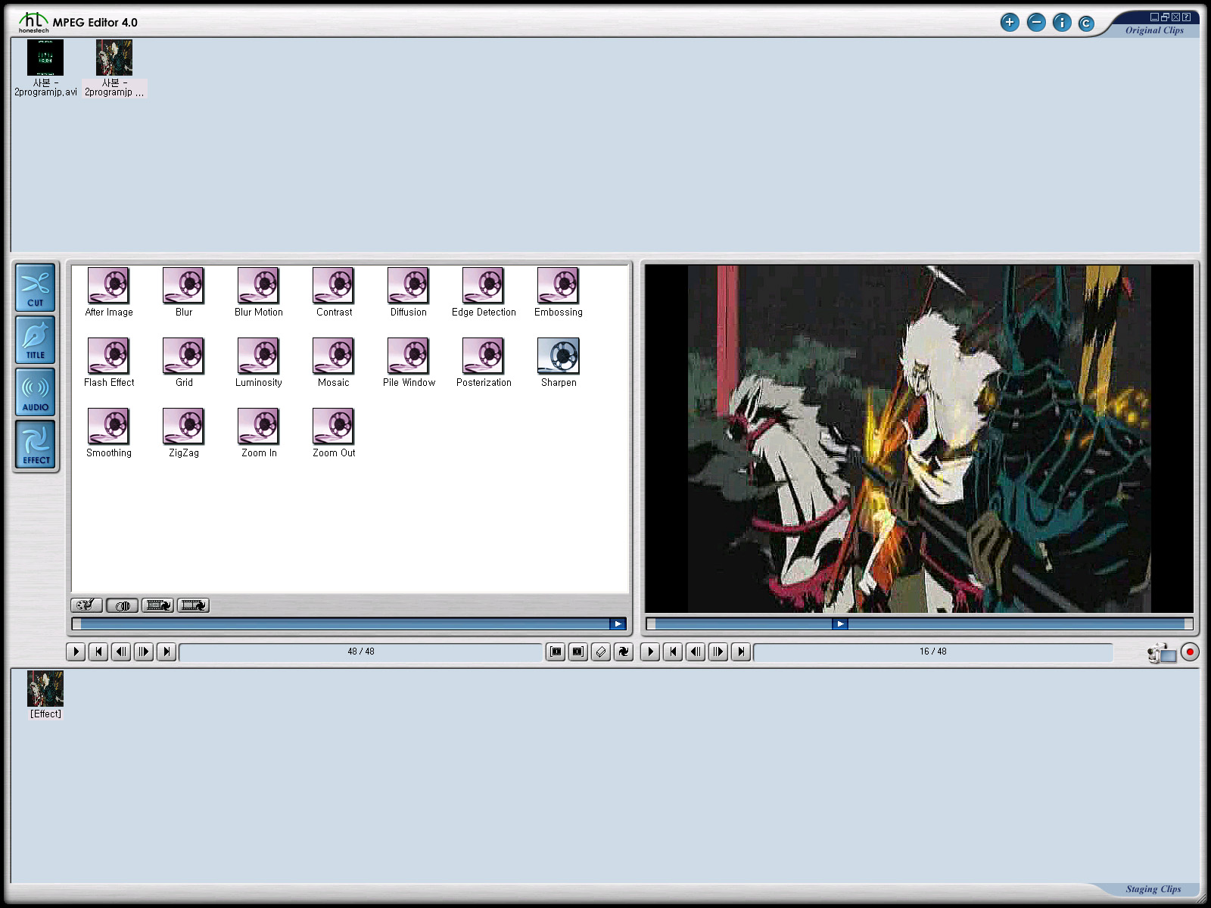Choose the Mosaic effect
1211x908 pixels.
point(334,362)
